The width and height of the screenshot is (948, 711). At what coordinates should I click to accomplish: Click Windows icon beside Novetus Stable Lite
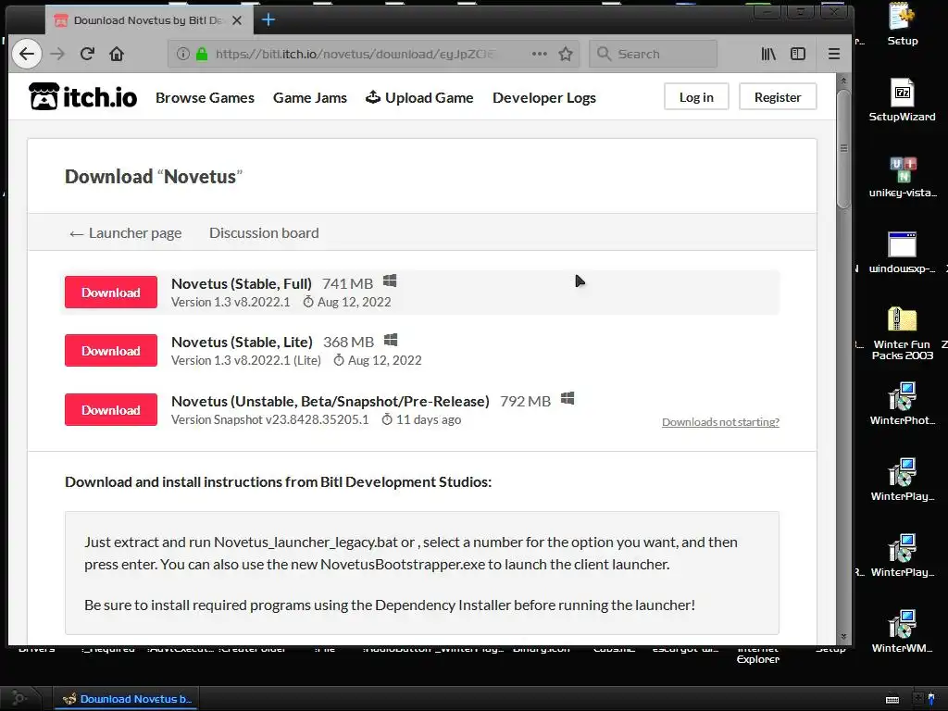pos(391,340)
